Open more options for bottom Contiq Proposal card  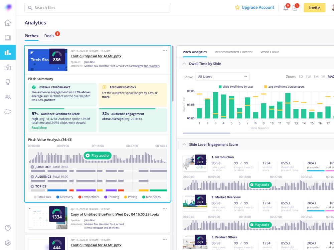point(165,240)
